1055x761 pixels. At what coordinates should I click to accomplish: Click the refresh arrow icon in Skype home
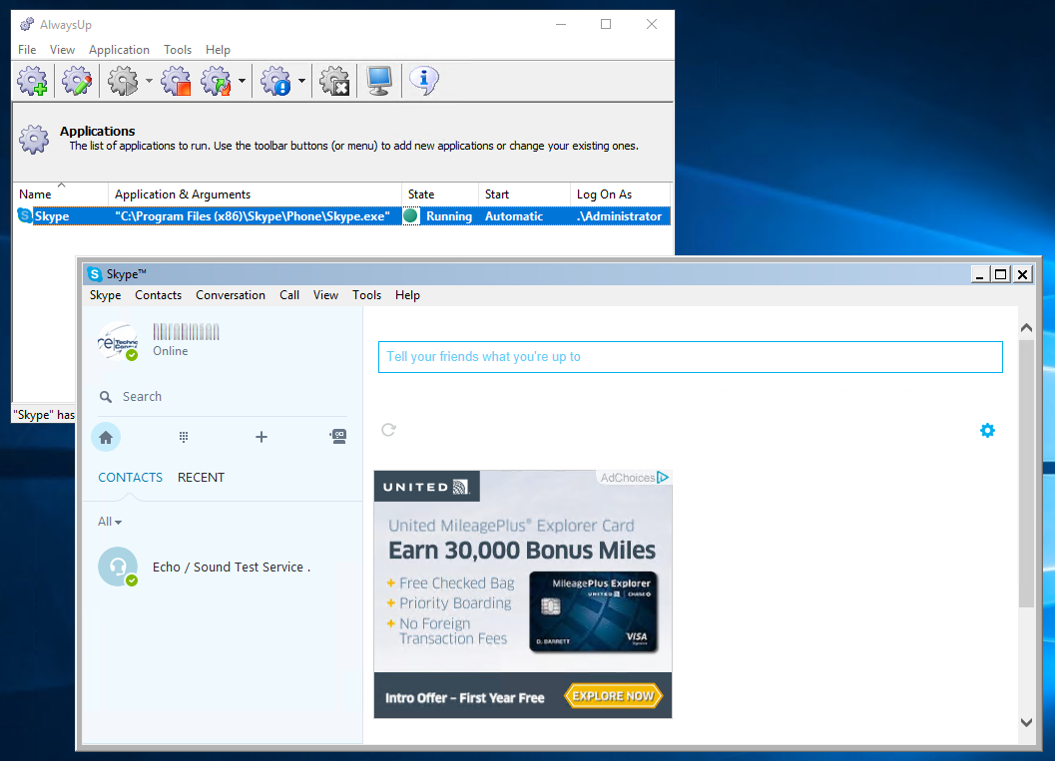(389, 430)
